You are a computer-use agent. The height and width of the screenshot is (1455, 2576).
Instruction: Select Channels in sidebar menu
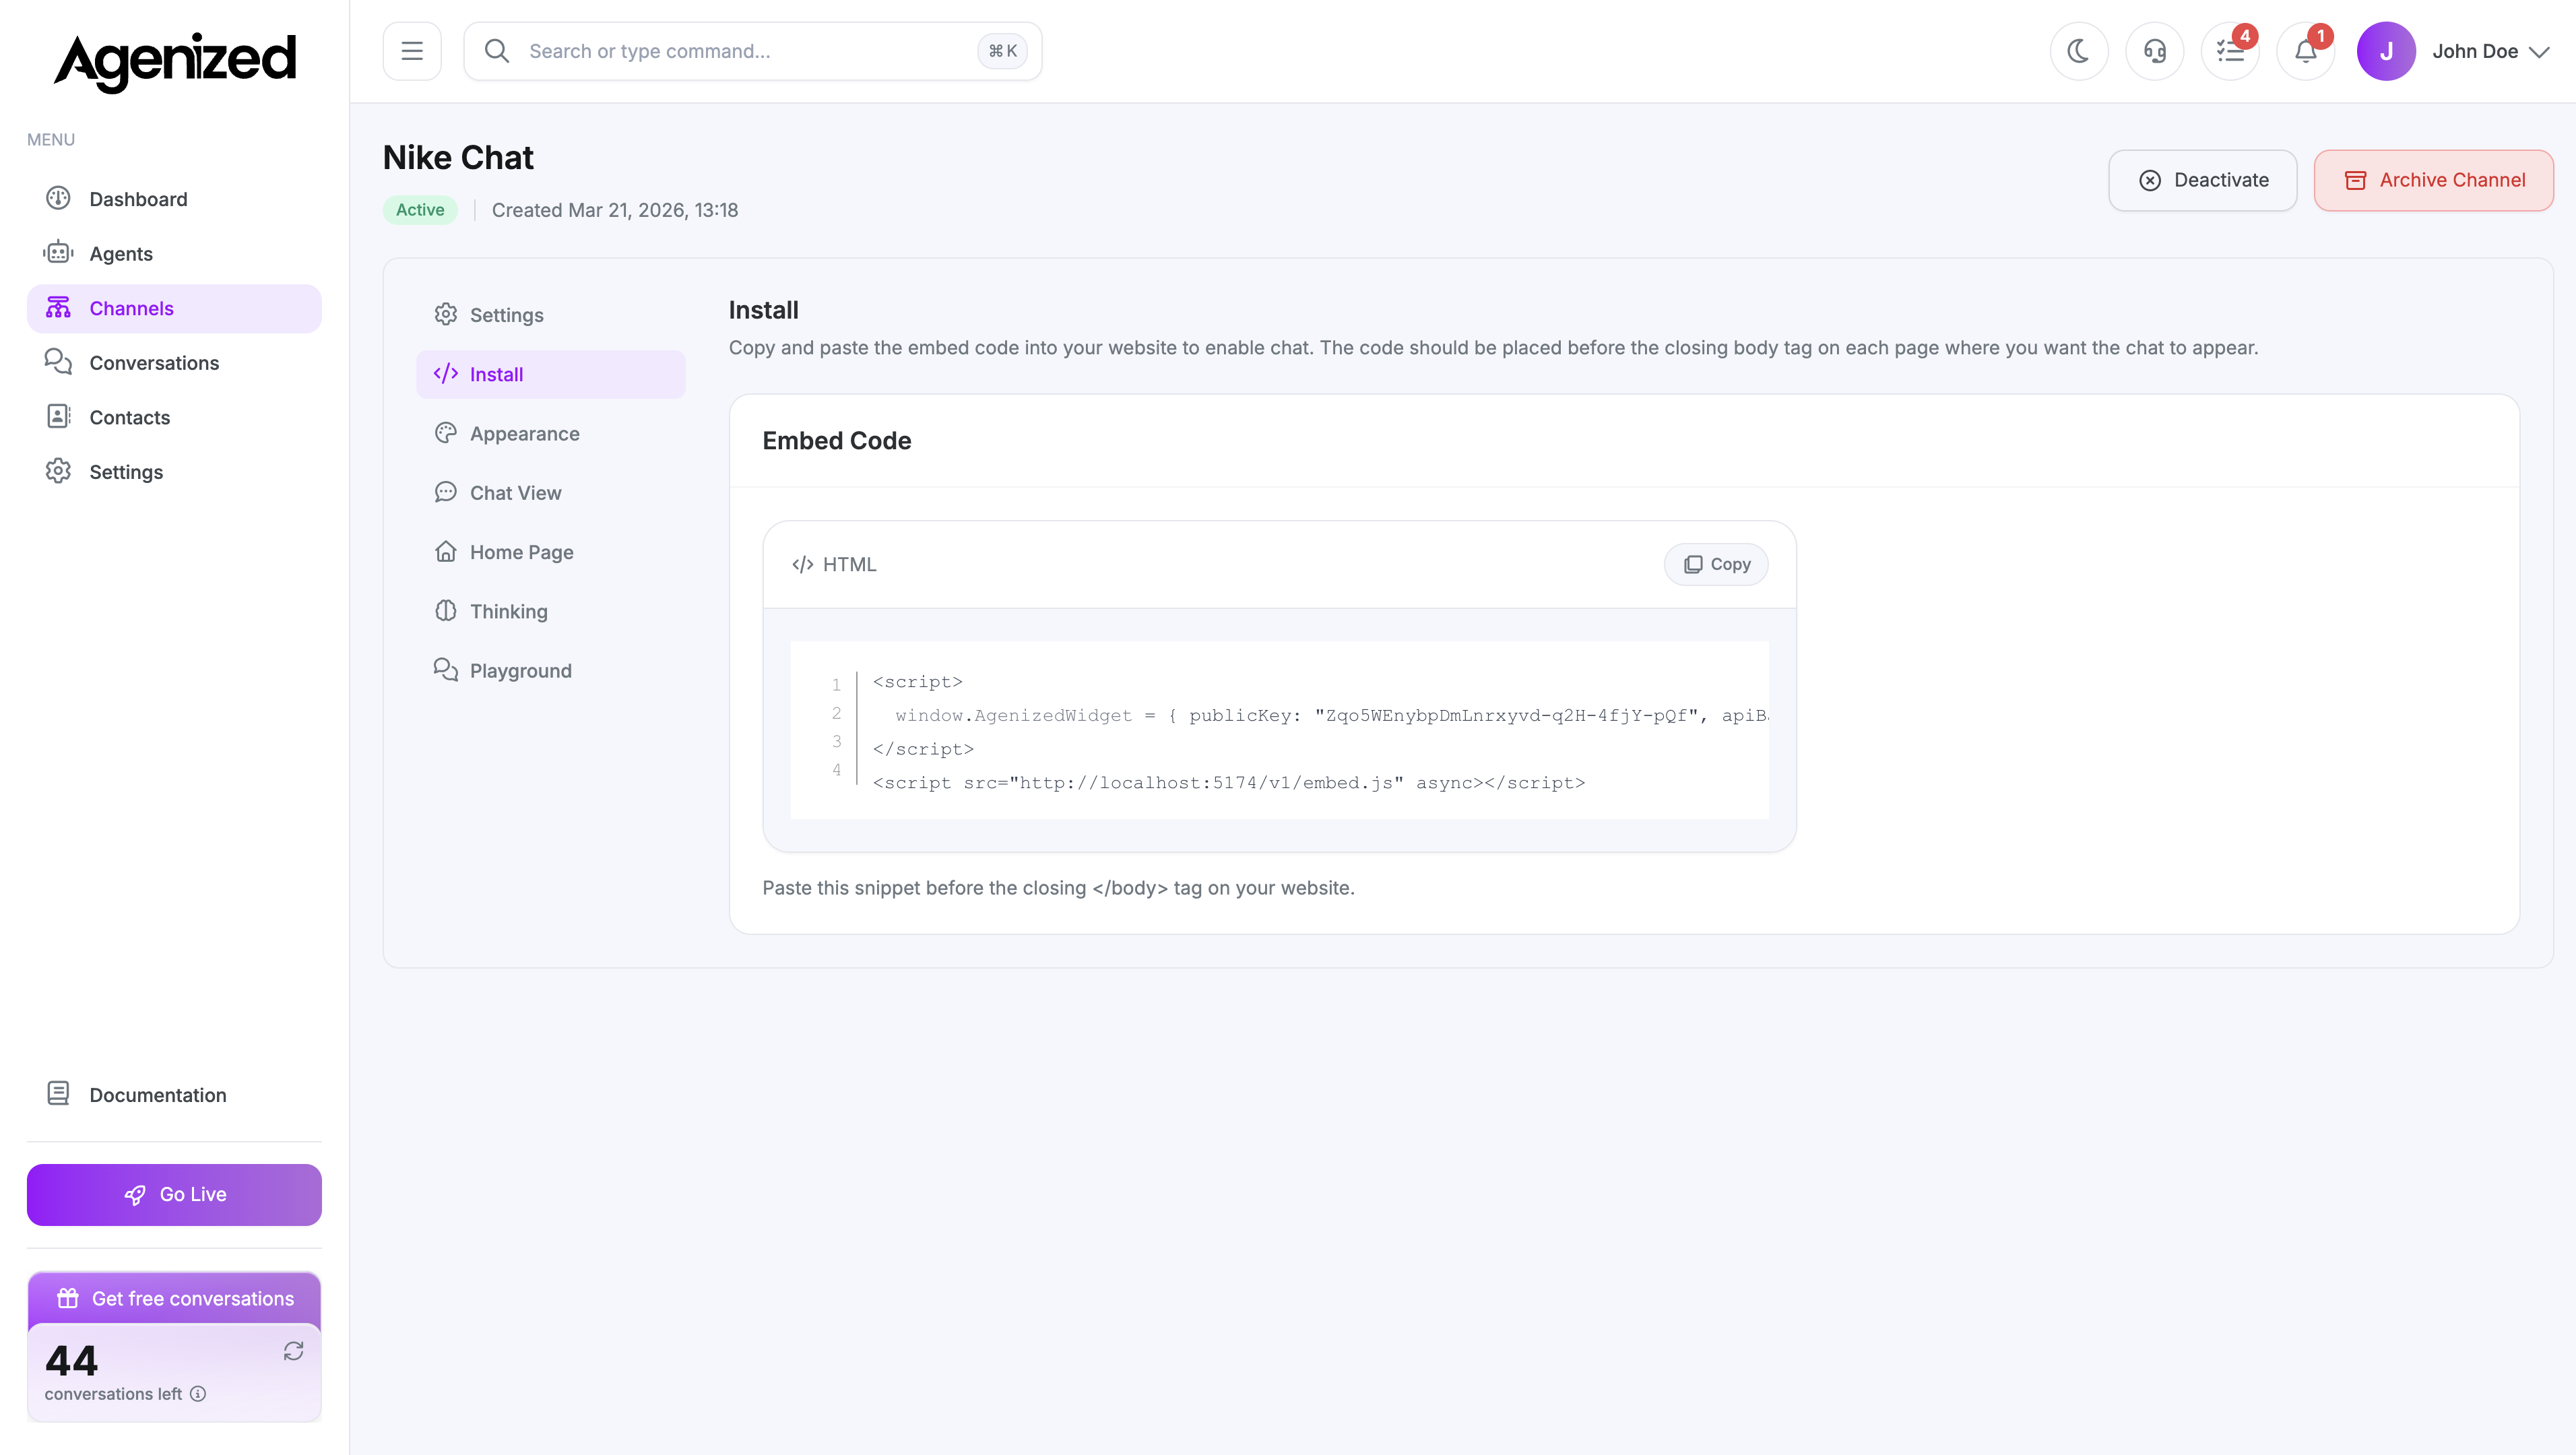pos(174,308)
